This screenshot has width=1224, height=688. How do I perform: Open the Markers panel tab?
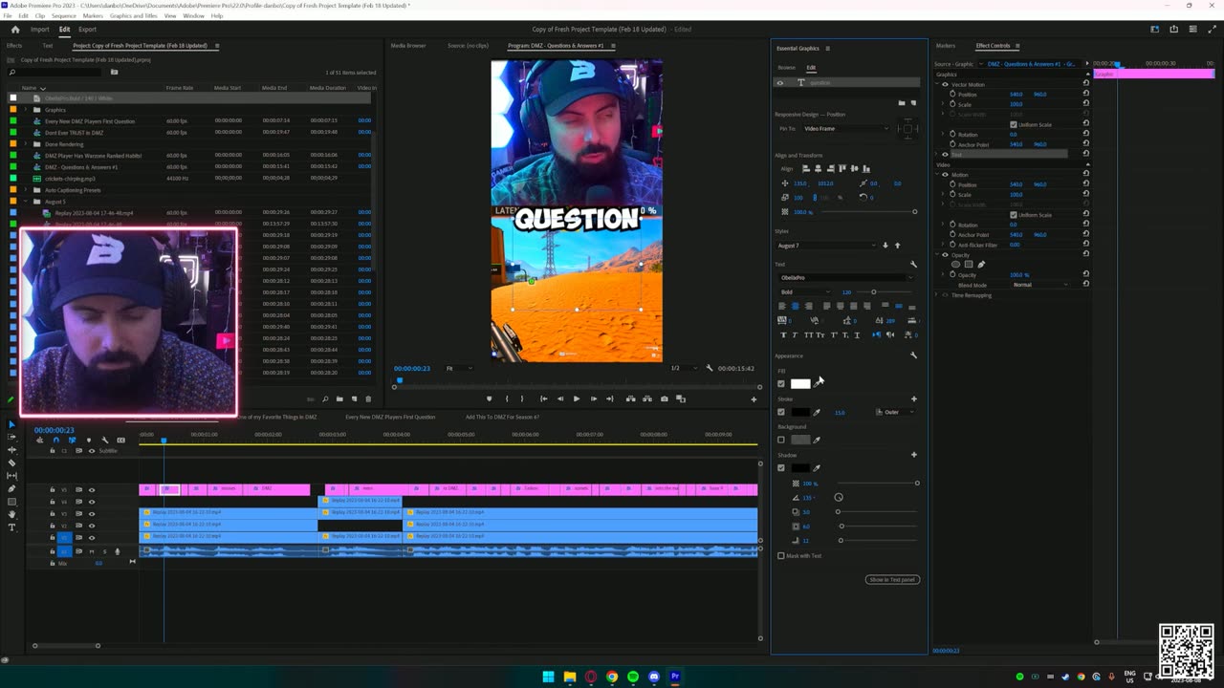coord(946,46)
